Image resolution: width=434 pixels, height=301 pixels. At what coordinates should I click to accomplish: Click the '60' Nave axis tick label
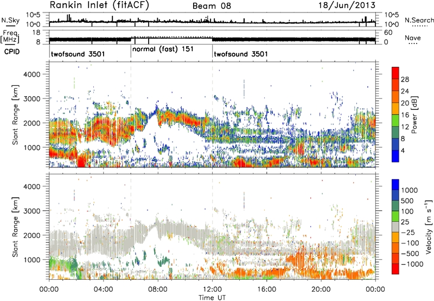point(388,33)
